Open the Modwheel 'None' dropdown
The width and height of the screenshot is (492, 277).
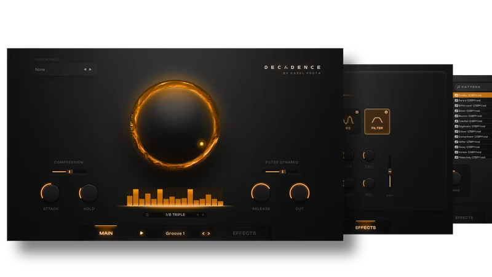[x=64, y=70]
